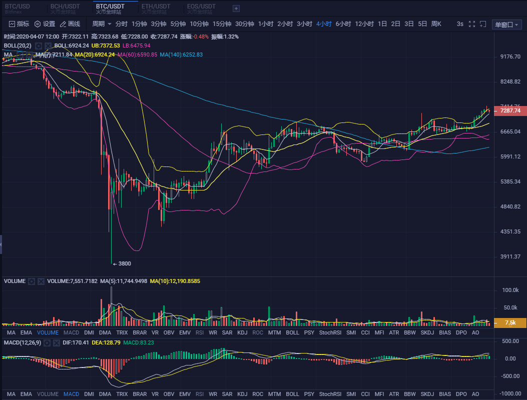Set interval to 5日

[422, 24]
